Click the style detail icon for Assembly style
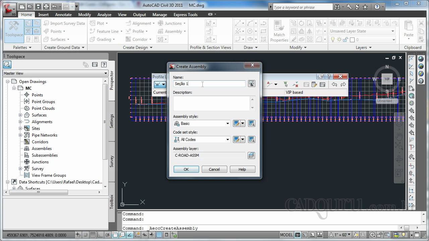 pos(251,124)
